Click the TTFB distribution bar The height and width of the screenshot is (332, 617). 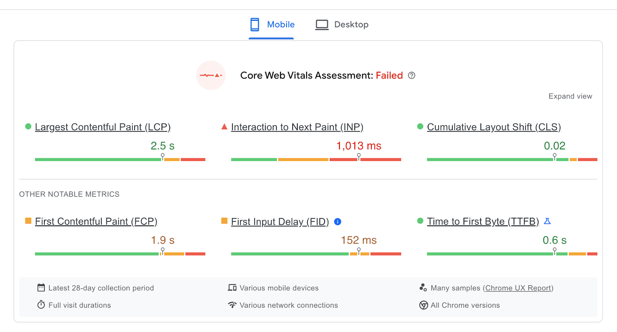pos(512,254)
